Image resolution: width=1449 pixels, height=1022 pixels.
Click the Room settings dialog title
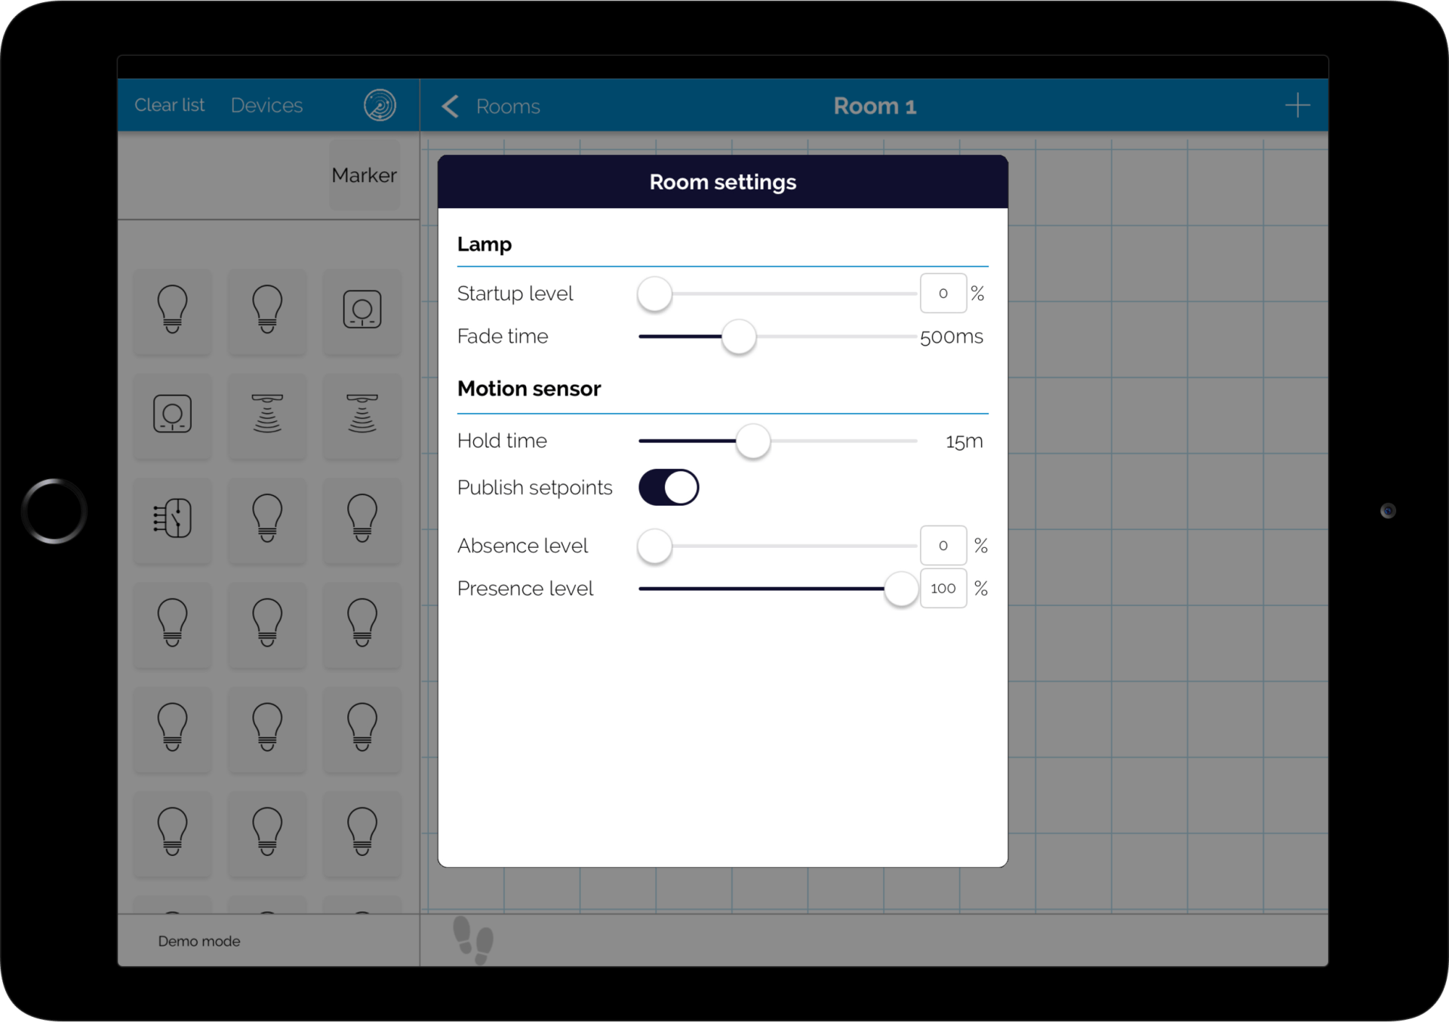pyautogui.click(x=723, y=182)
